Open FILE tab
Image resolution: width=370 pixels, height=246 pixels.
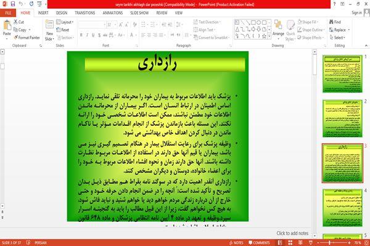point(8,13)
